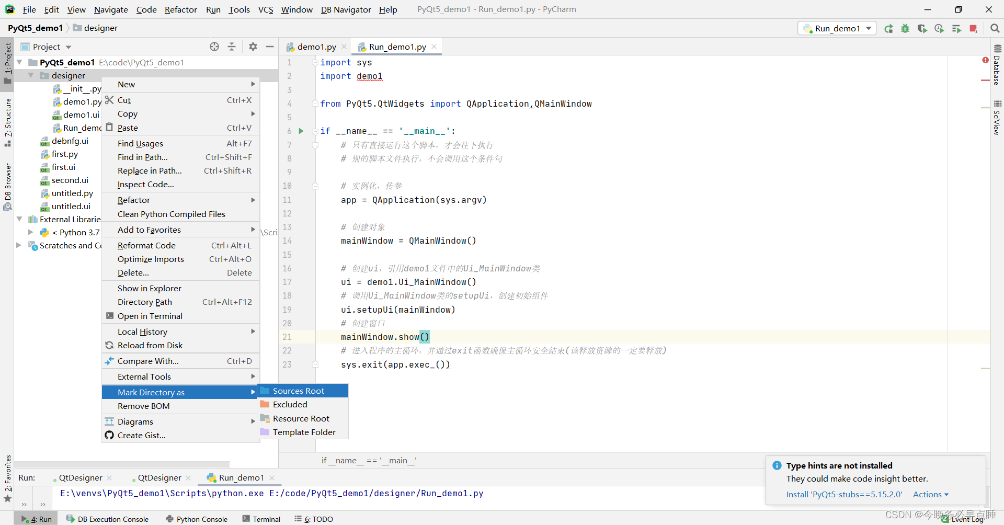Click the red error indicator atop editor
This screenshot has height=525, width=1004.
pyautogui.click(x=985, y=60)
